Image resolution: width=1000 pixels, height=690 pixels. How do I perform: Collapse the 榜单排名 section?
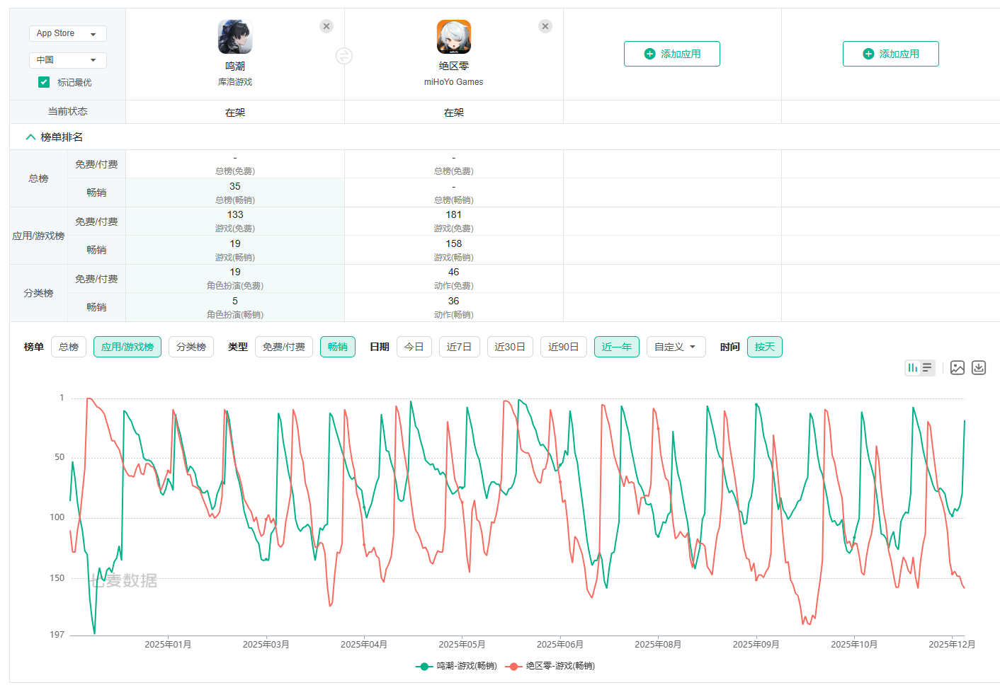tap(31, 137)
